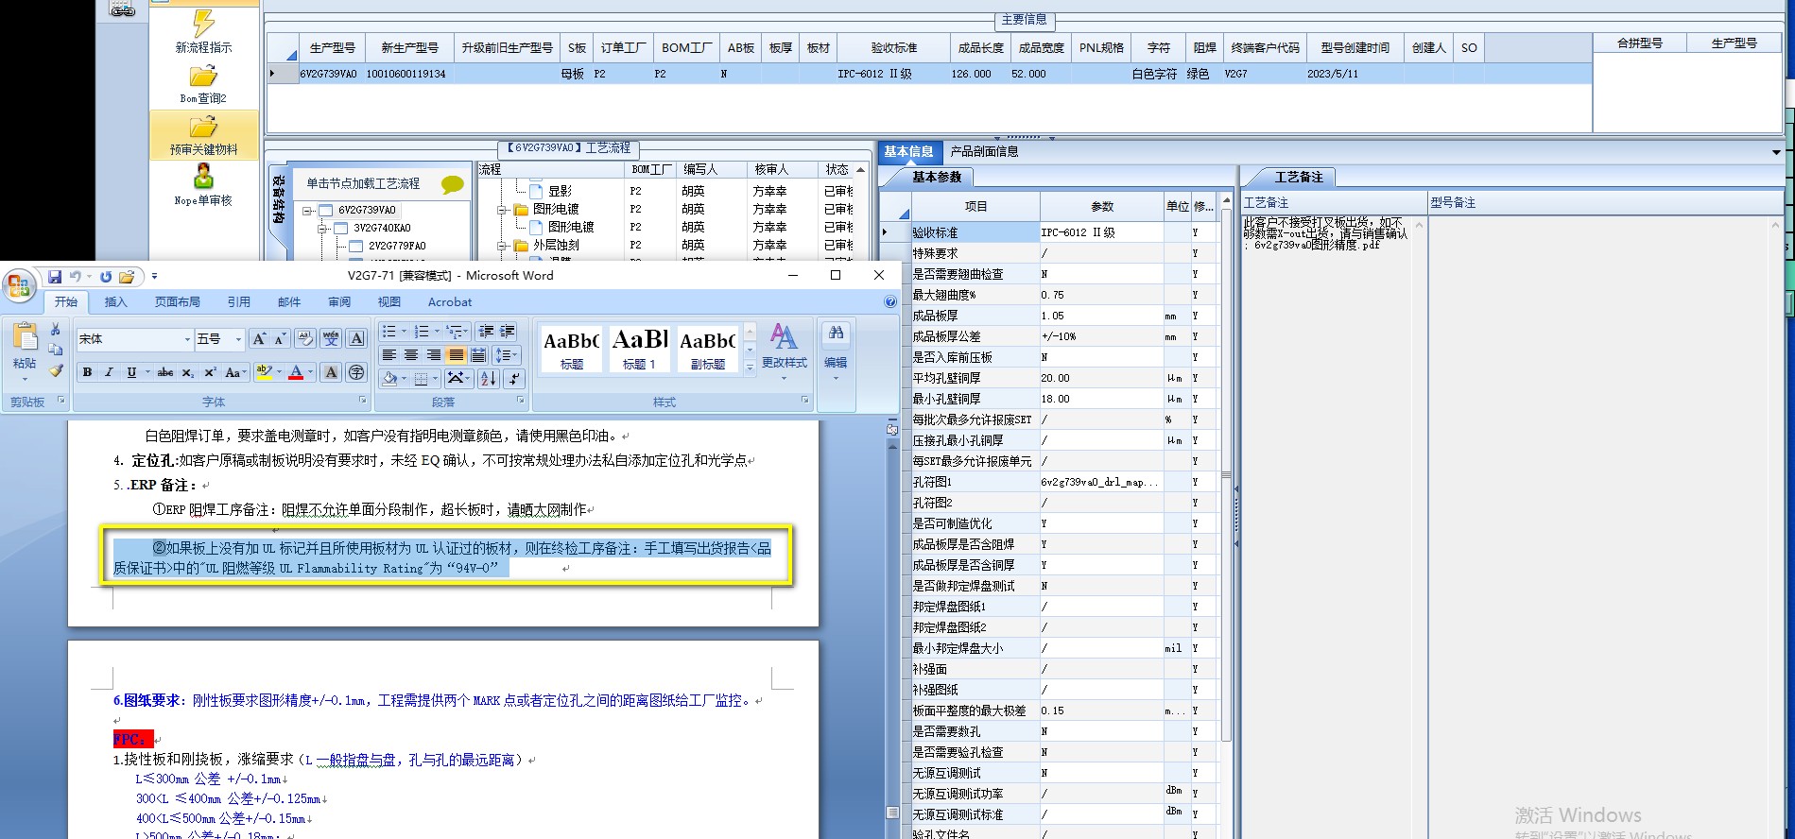The height and width of the screenshot is (839, 1795).
Task: Toggle Justify alignment in Word
Action: click(457, 354)
